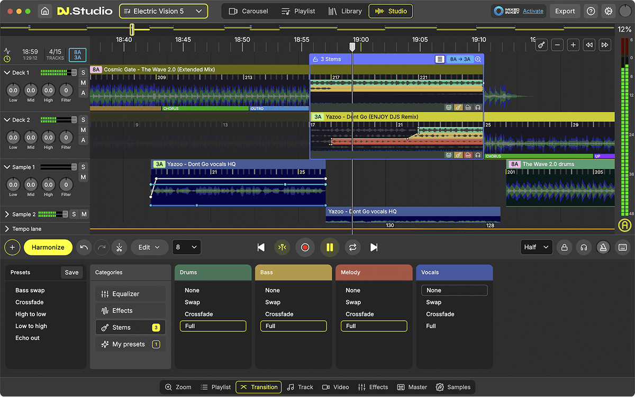Click the Mixed In Key Activate link
The image size is (635, 397).
(533, 11)
